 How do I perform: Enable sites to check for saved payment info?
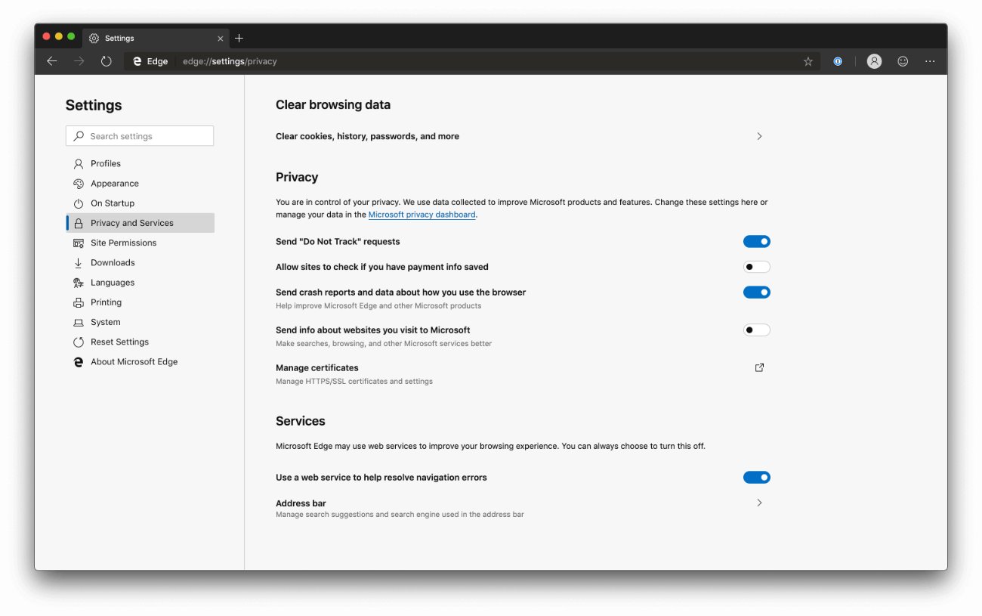pyautogui.click(x=757, y=266)
